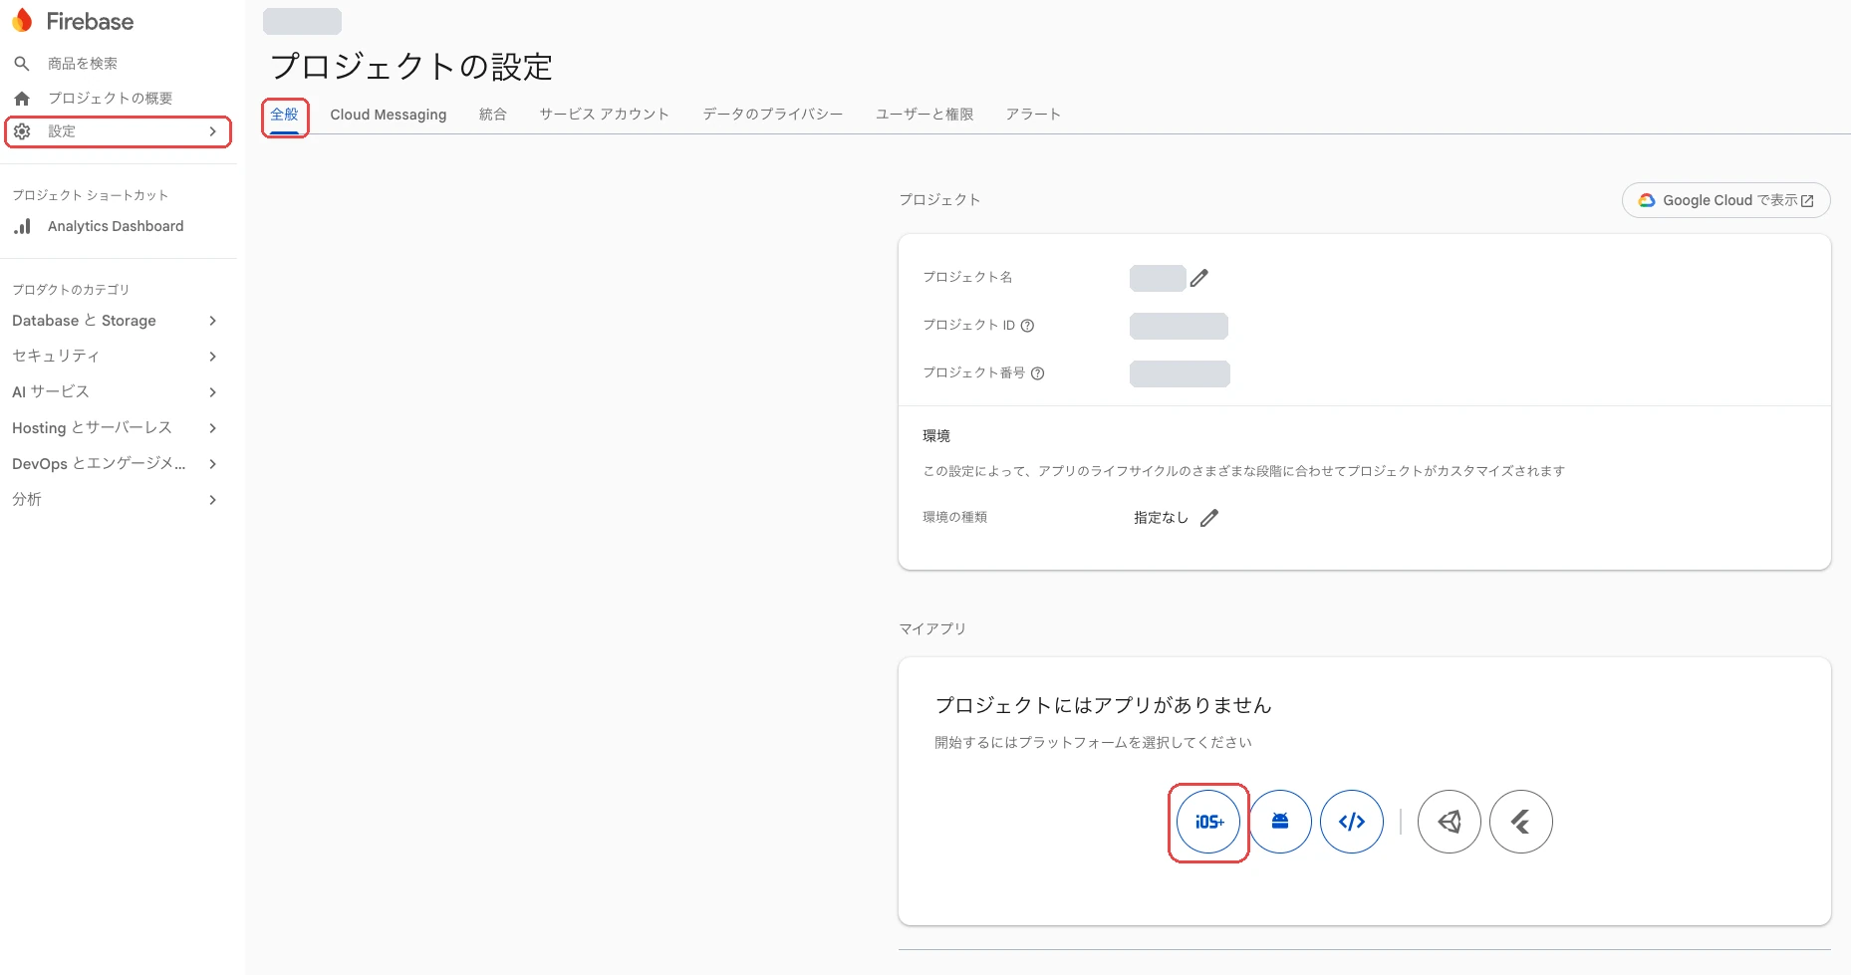Viewport: 1851px width, 975px height.
Task: Click help icon next to プロジェクト ID
Action: point(1028,326)
